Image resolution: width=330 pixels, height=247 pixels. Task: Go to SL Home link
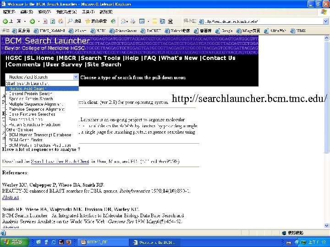(x=40, y=58)
